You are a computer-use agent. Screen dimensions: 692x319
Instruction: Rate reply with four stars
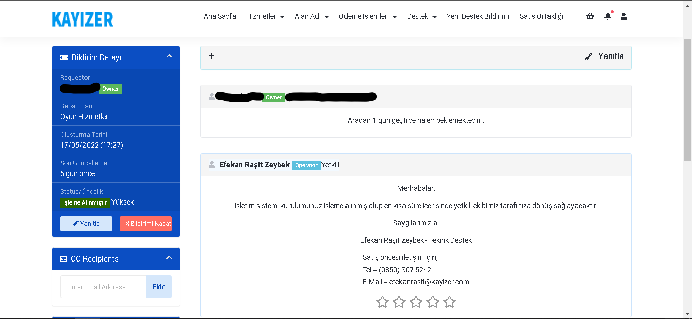coord(432,302)
